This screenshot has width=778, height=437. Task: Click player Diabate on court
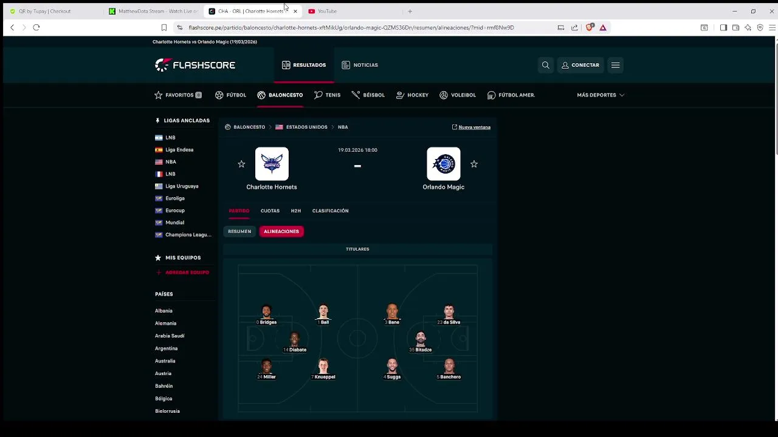click(x=295, y=342)
